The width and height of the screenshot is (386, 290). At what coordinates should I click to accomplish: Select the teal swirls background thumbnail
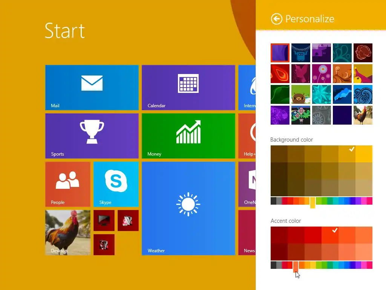point(342,53)
